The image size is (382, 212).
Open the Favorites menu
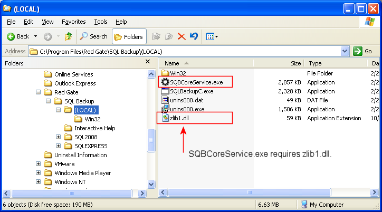click(x=73, y=22)
